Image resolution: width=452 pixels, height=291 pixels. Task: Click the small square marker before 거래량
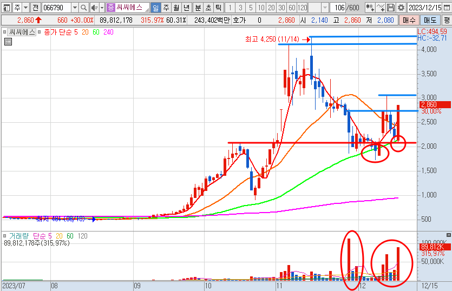4,236
